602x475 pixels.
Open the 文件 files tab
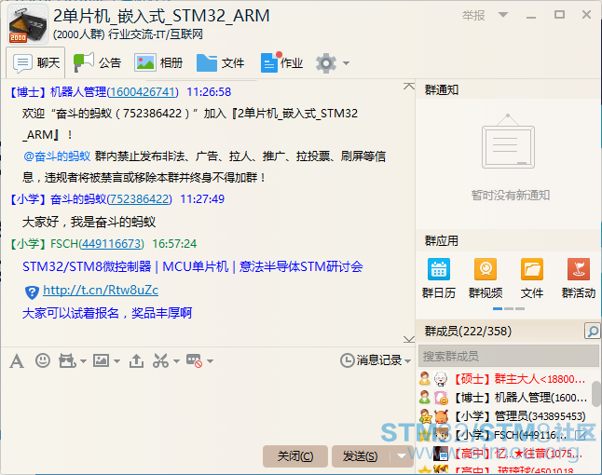point(220,62)
